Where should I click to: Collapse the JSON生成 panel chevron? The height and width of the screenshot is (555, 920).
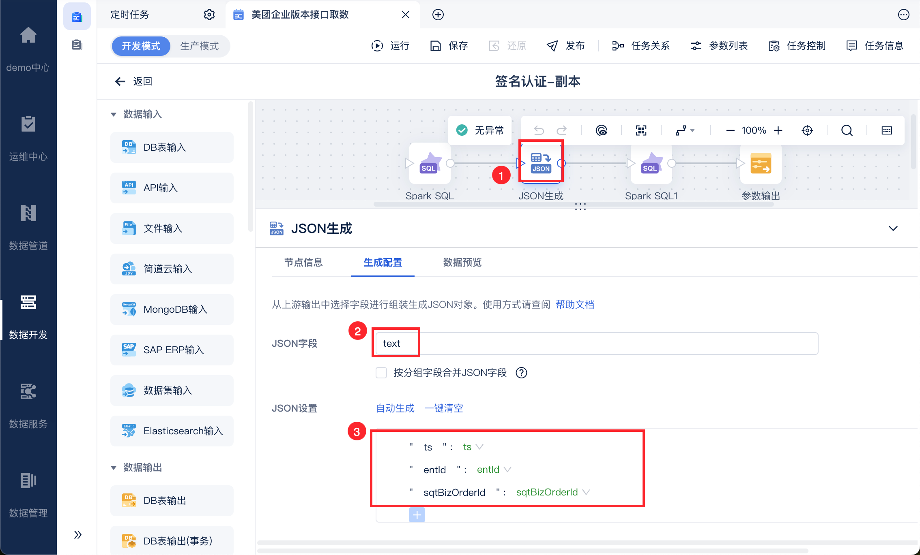[893, 228]
